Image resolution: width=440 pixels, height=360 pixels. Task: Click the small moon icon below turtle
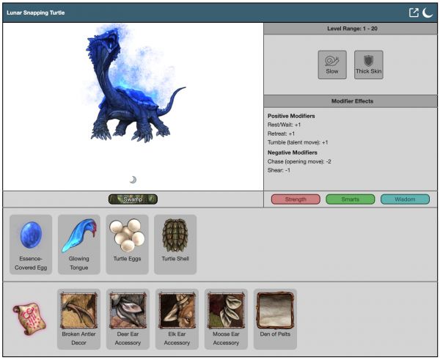pos(133,180)
